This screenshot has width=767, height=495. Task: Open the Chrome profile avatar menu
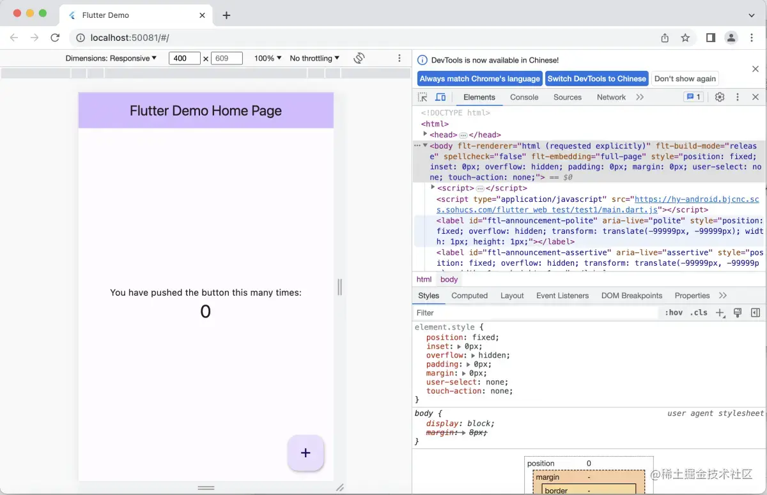(731, 38)
